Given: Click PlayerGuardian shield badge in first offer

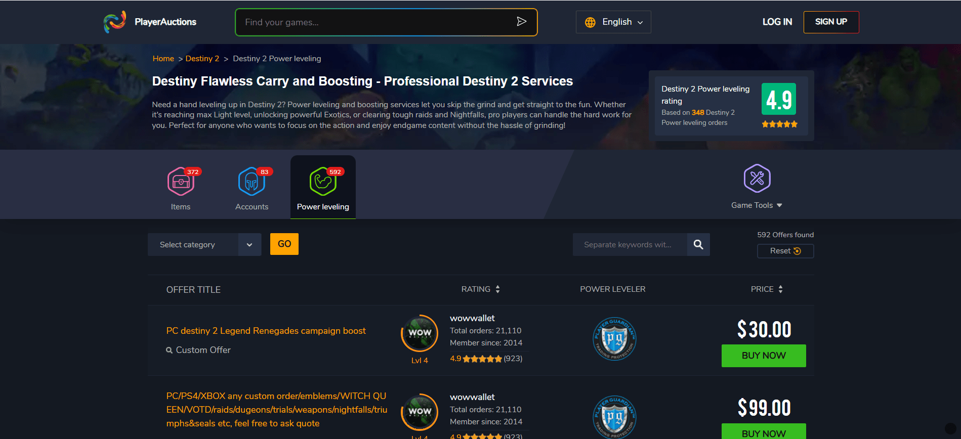Looking at the screenshot, I should click(614, 339).
